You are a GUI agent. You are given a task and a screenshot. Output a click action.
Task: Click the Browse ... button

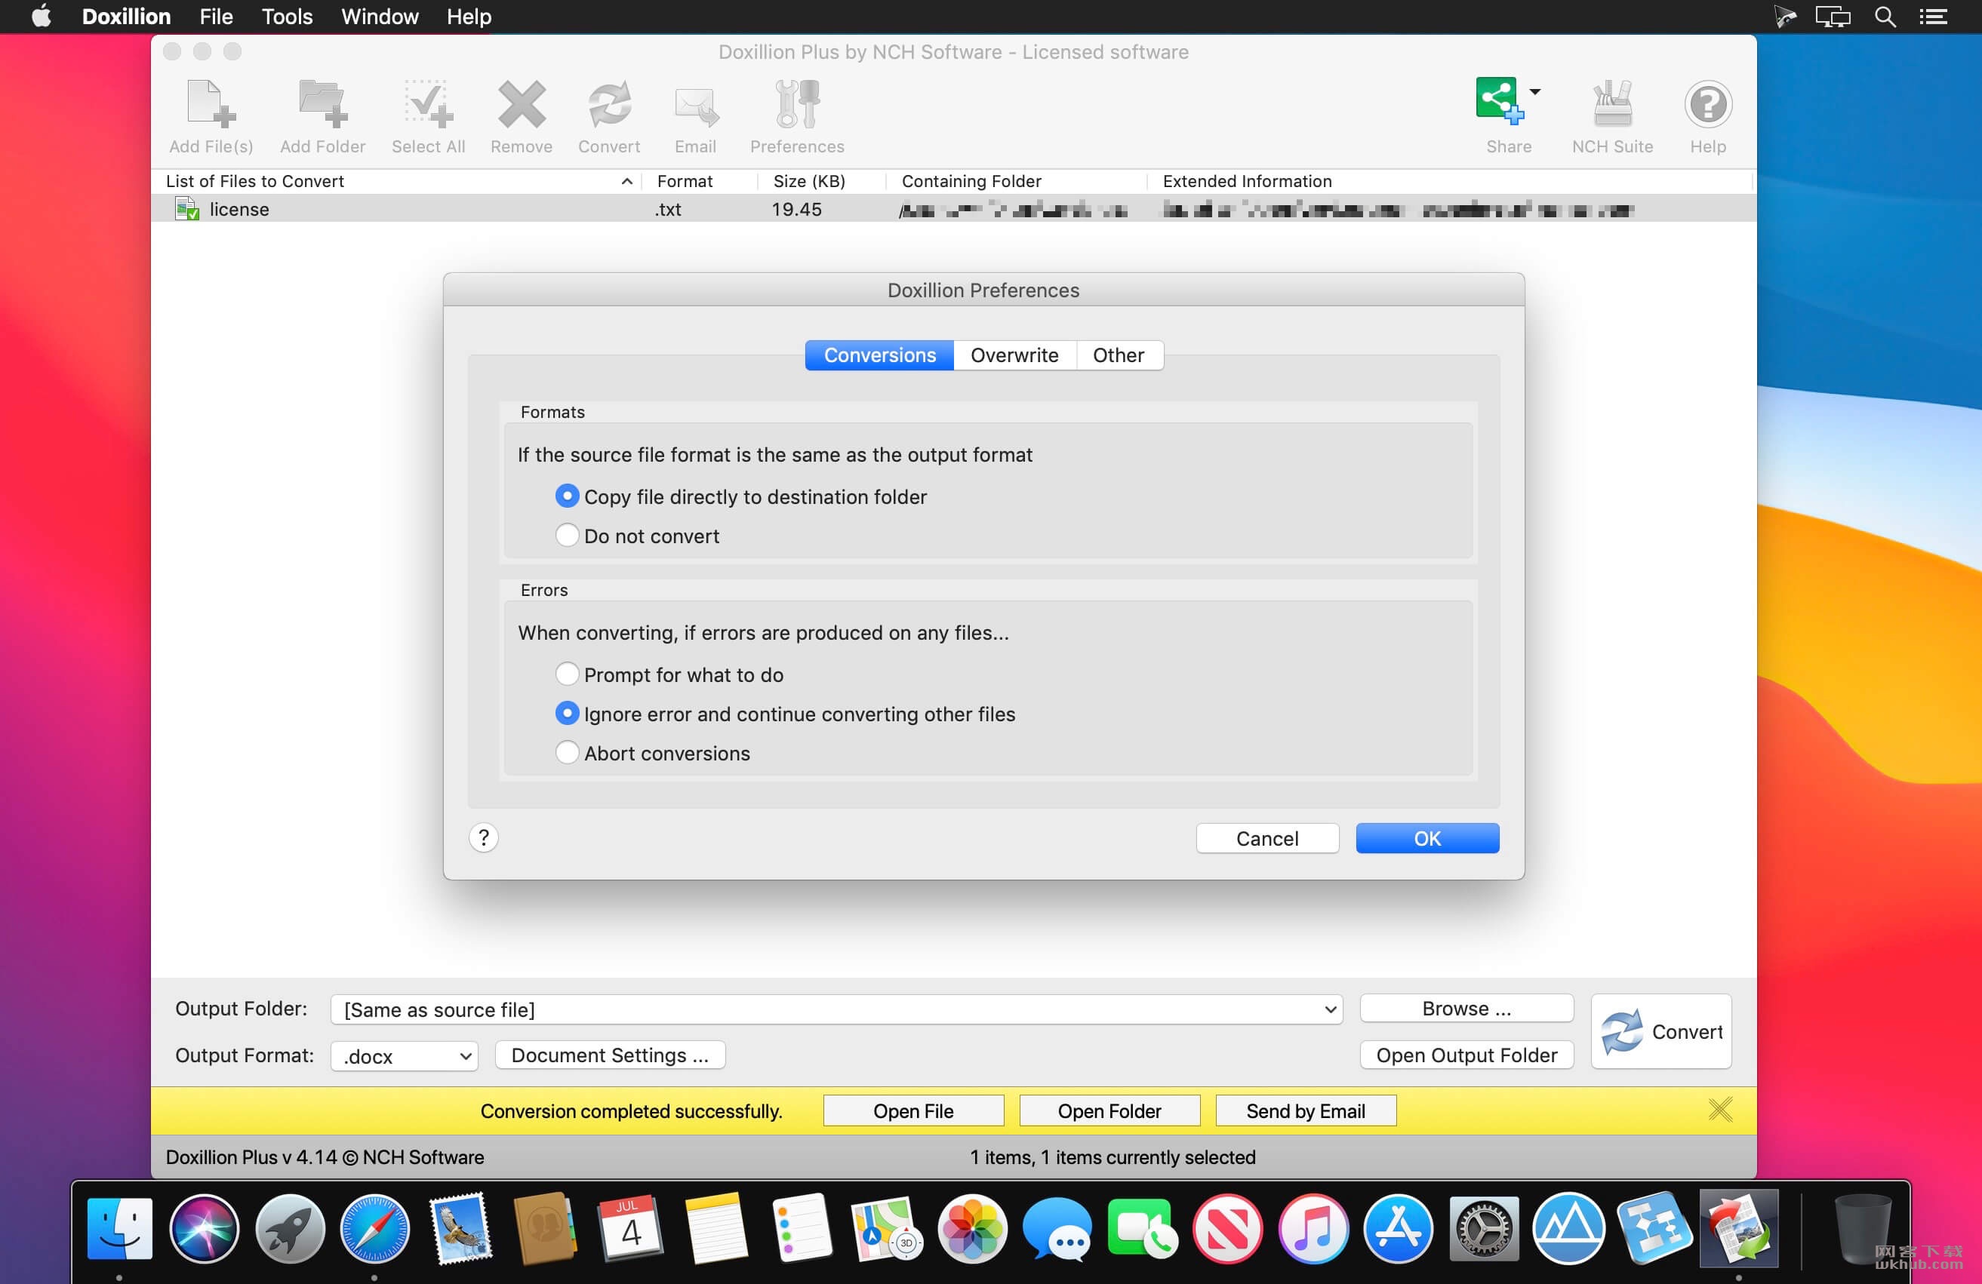1466,1008
